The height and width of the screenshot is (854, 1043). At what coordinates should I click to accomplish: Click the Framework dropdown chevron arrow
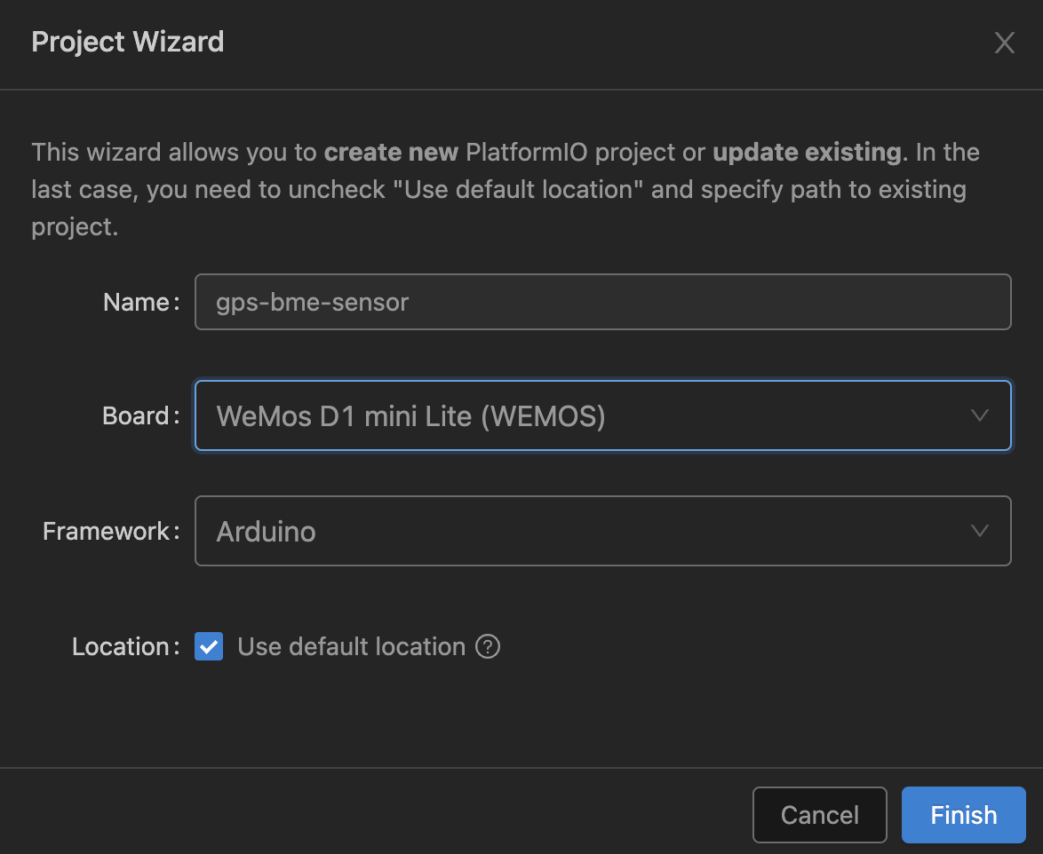coord(979,531)
